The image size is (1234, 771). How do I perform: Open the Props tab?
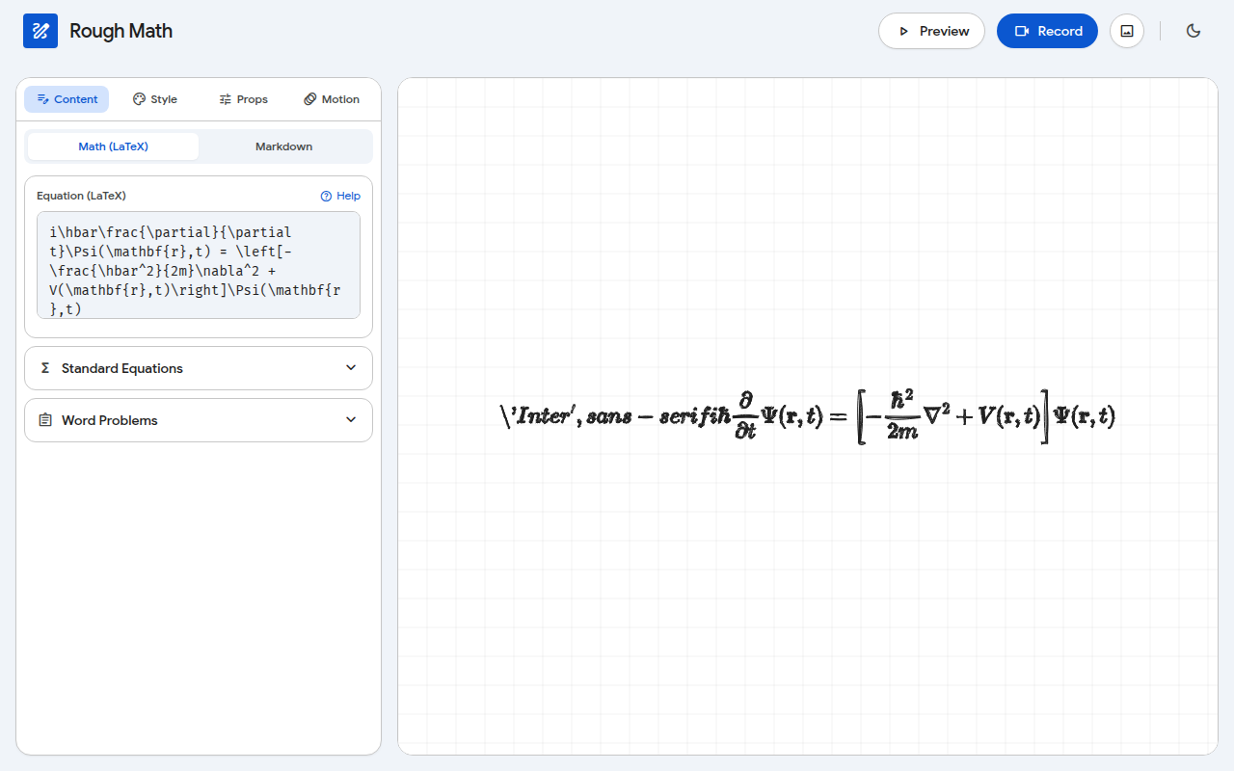(243, 99)
